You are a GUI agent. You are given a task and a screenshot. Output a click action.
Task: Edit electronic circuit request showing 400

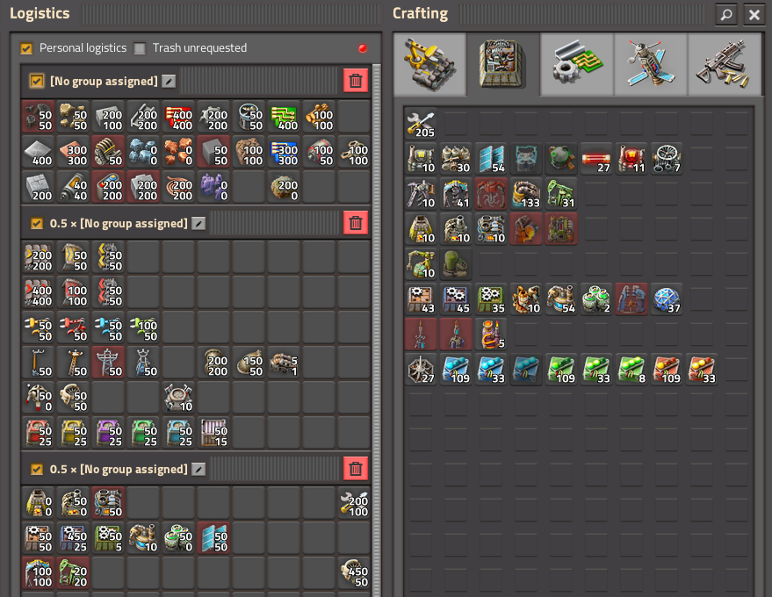tap(284, 117)
